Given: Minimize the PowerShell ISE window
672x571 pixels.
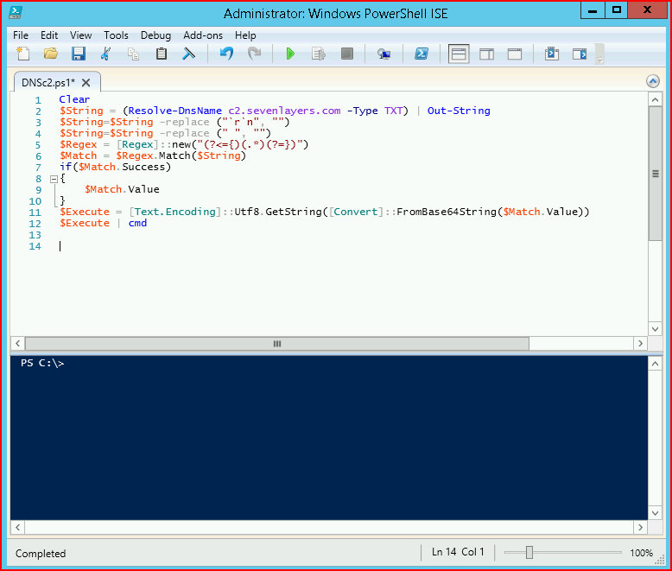Looking at the screenshot, I should click(x=593, y=10).
